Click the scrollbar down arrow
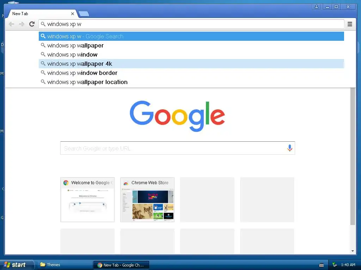361x270 pixels. pos(353,251)
